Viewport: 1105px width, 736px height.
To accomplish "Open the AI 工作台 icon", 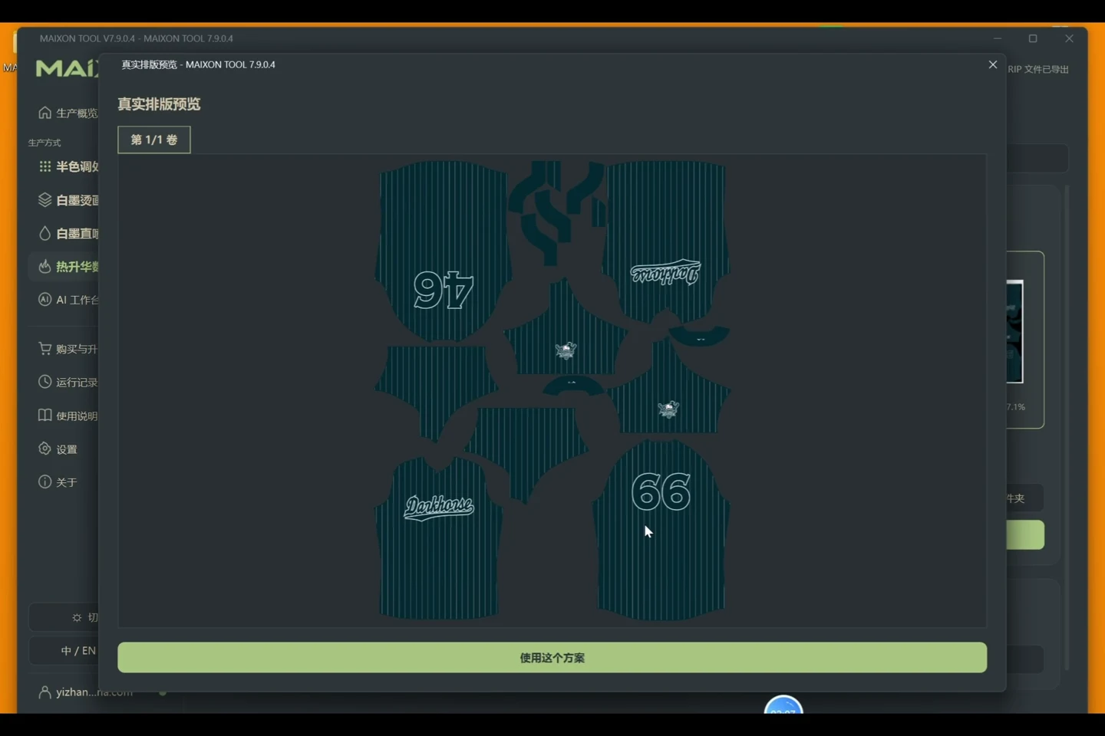I will pos(45,299).
